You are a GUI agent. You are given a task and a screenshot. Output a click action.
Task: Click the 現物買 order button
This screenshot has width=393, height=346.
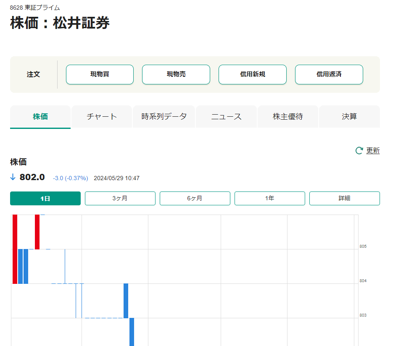[100, 74]
